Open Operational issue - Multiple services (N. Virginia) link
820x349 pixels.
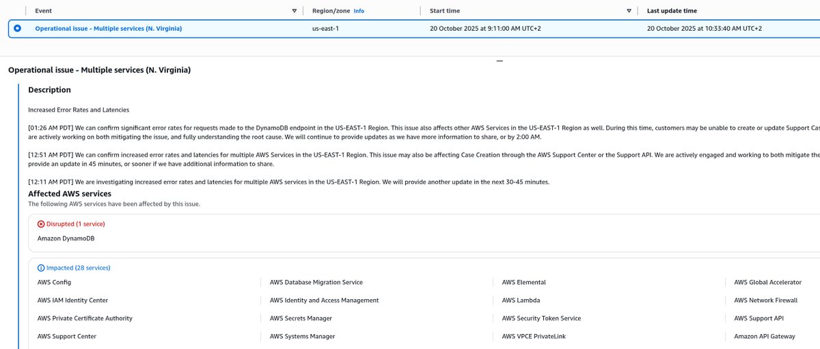click(x=109, y=29)
